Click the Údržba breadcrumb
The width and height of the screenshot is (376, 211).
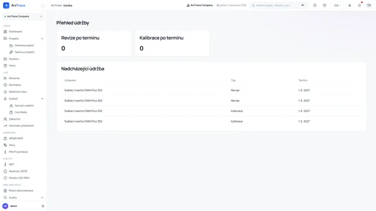[x=68, y=5]
